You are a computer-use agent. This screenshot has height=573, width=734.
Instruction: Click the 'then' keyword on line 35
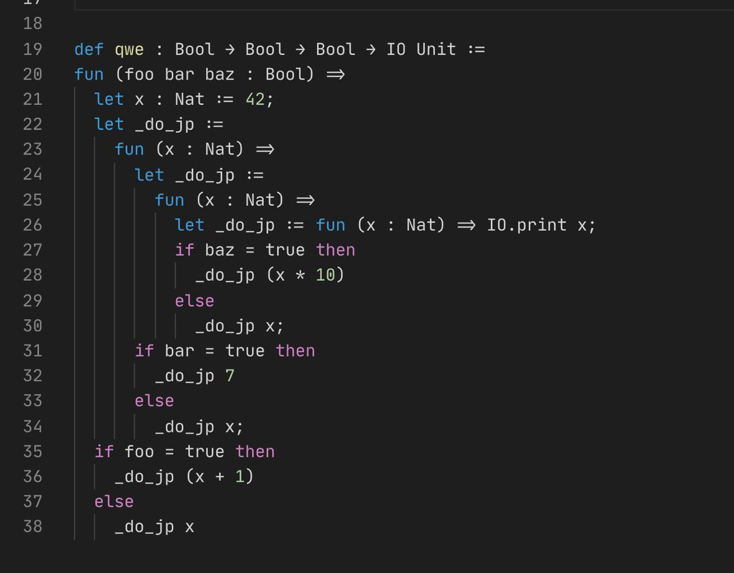click(x=255, y=452)
